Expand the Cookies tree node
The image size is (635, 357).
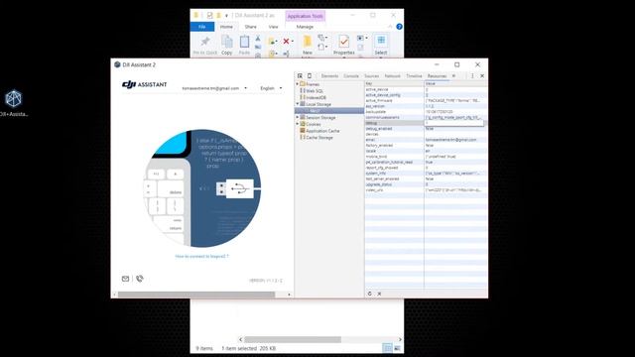pos(298,124)
